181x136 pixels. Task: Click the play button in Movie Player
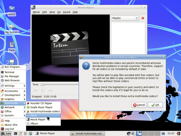click(43, 90)
